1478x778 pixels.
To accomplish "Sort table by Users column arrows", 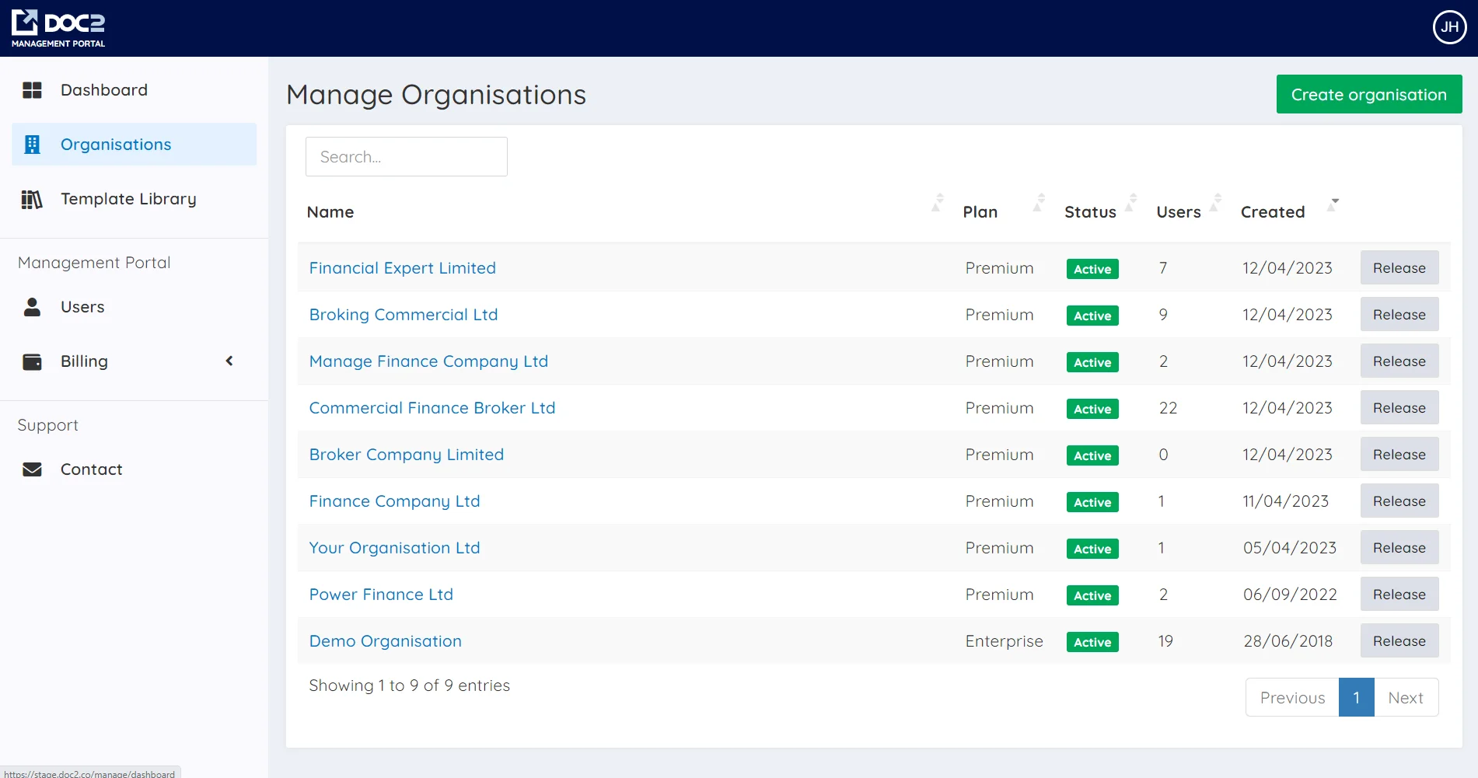I will (1216, 203).
